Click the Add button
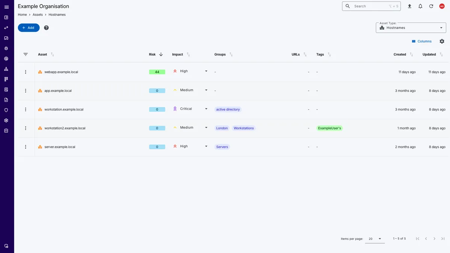This screenshot has width=450, height=253. (28, 28)
